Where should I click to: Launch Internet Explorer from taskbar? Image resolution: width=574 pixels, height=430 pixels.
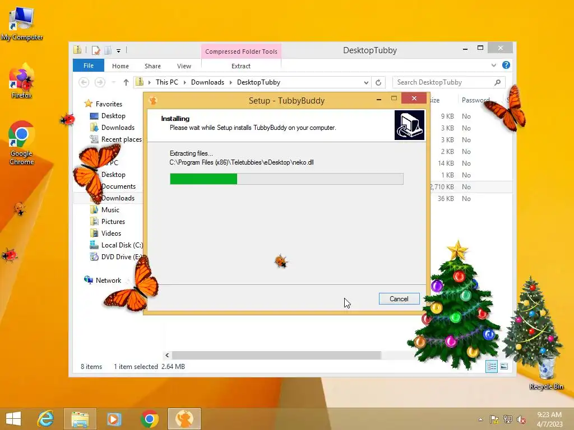(46, 419)
